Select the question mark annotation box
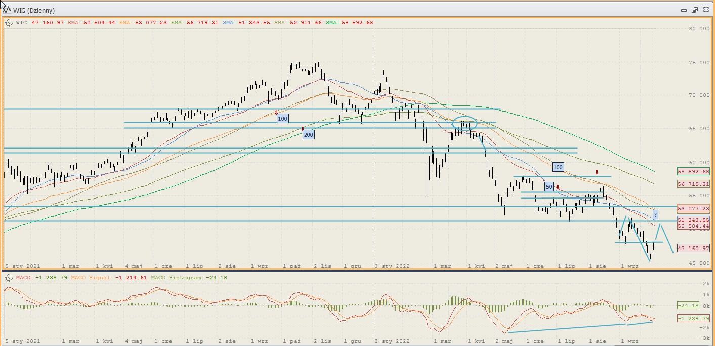This screenshot has width=715, height=346. coord(655,214)
